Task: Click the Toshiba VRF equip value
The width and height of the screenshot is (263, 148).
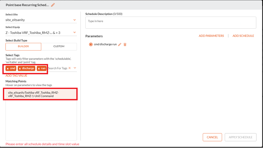Action: click(33, 33)
